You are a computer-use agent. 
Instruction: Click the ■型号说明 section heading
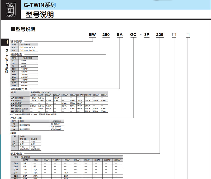click(23, 29)
